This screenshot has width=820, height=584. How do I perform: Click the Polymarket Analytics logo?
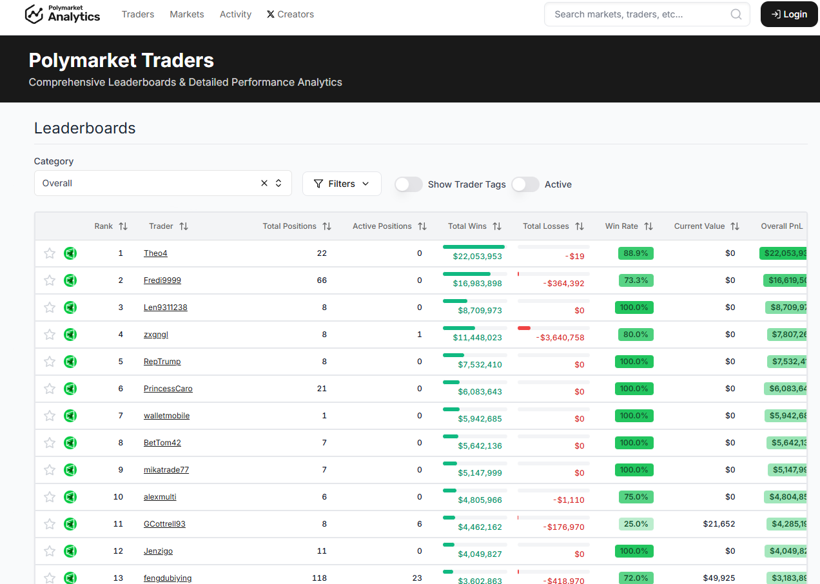[63, 14]
